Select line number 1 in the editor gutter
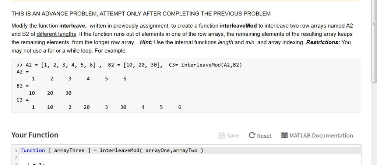 16,151
